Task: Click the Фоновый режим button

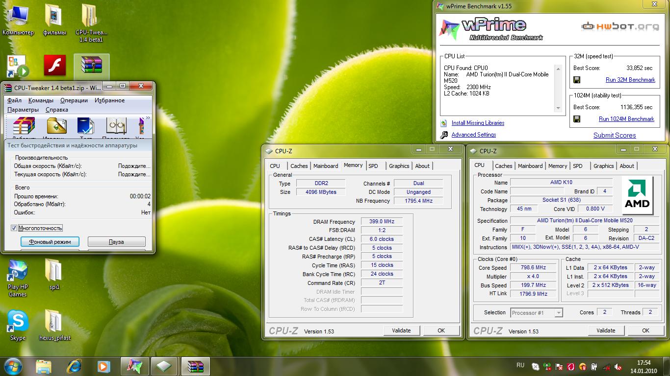Action: pyautogui.click(x=50, y=242)
